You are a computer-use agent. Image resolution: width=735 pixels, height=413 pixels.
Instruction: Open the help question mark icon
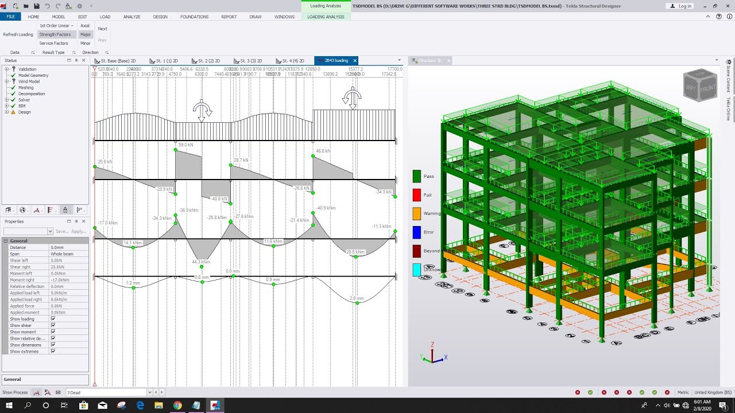720,17
